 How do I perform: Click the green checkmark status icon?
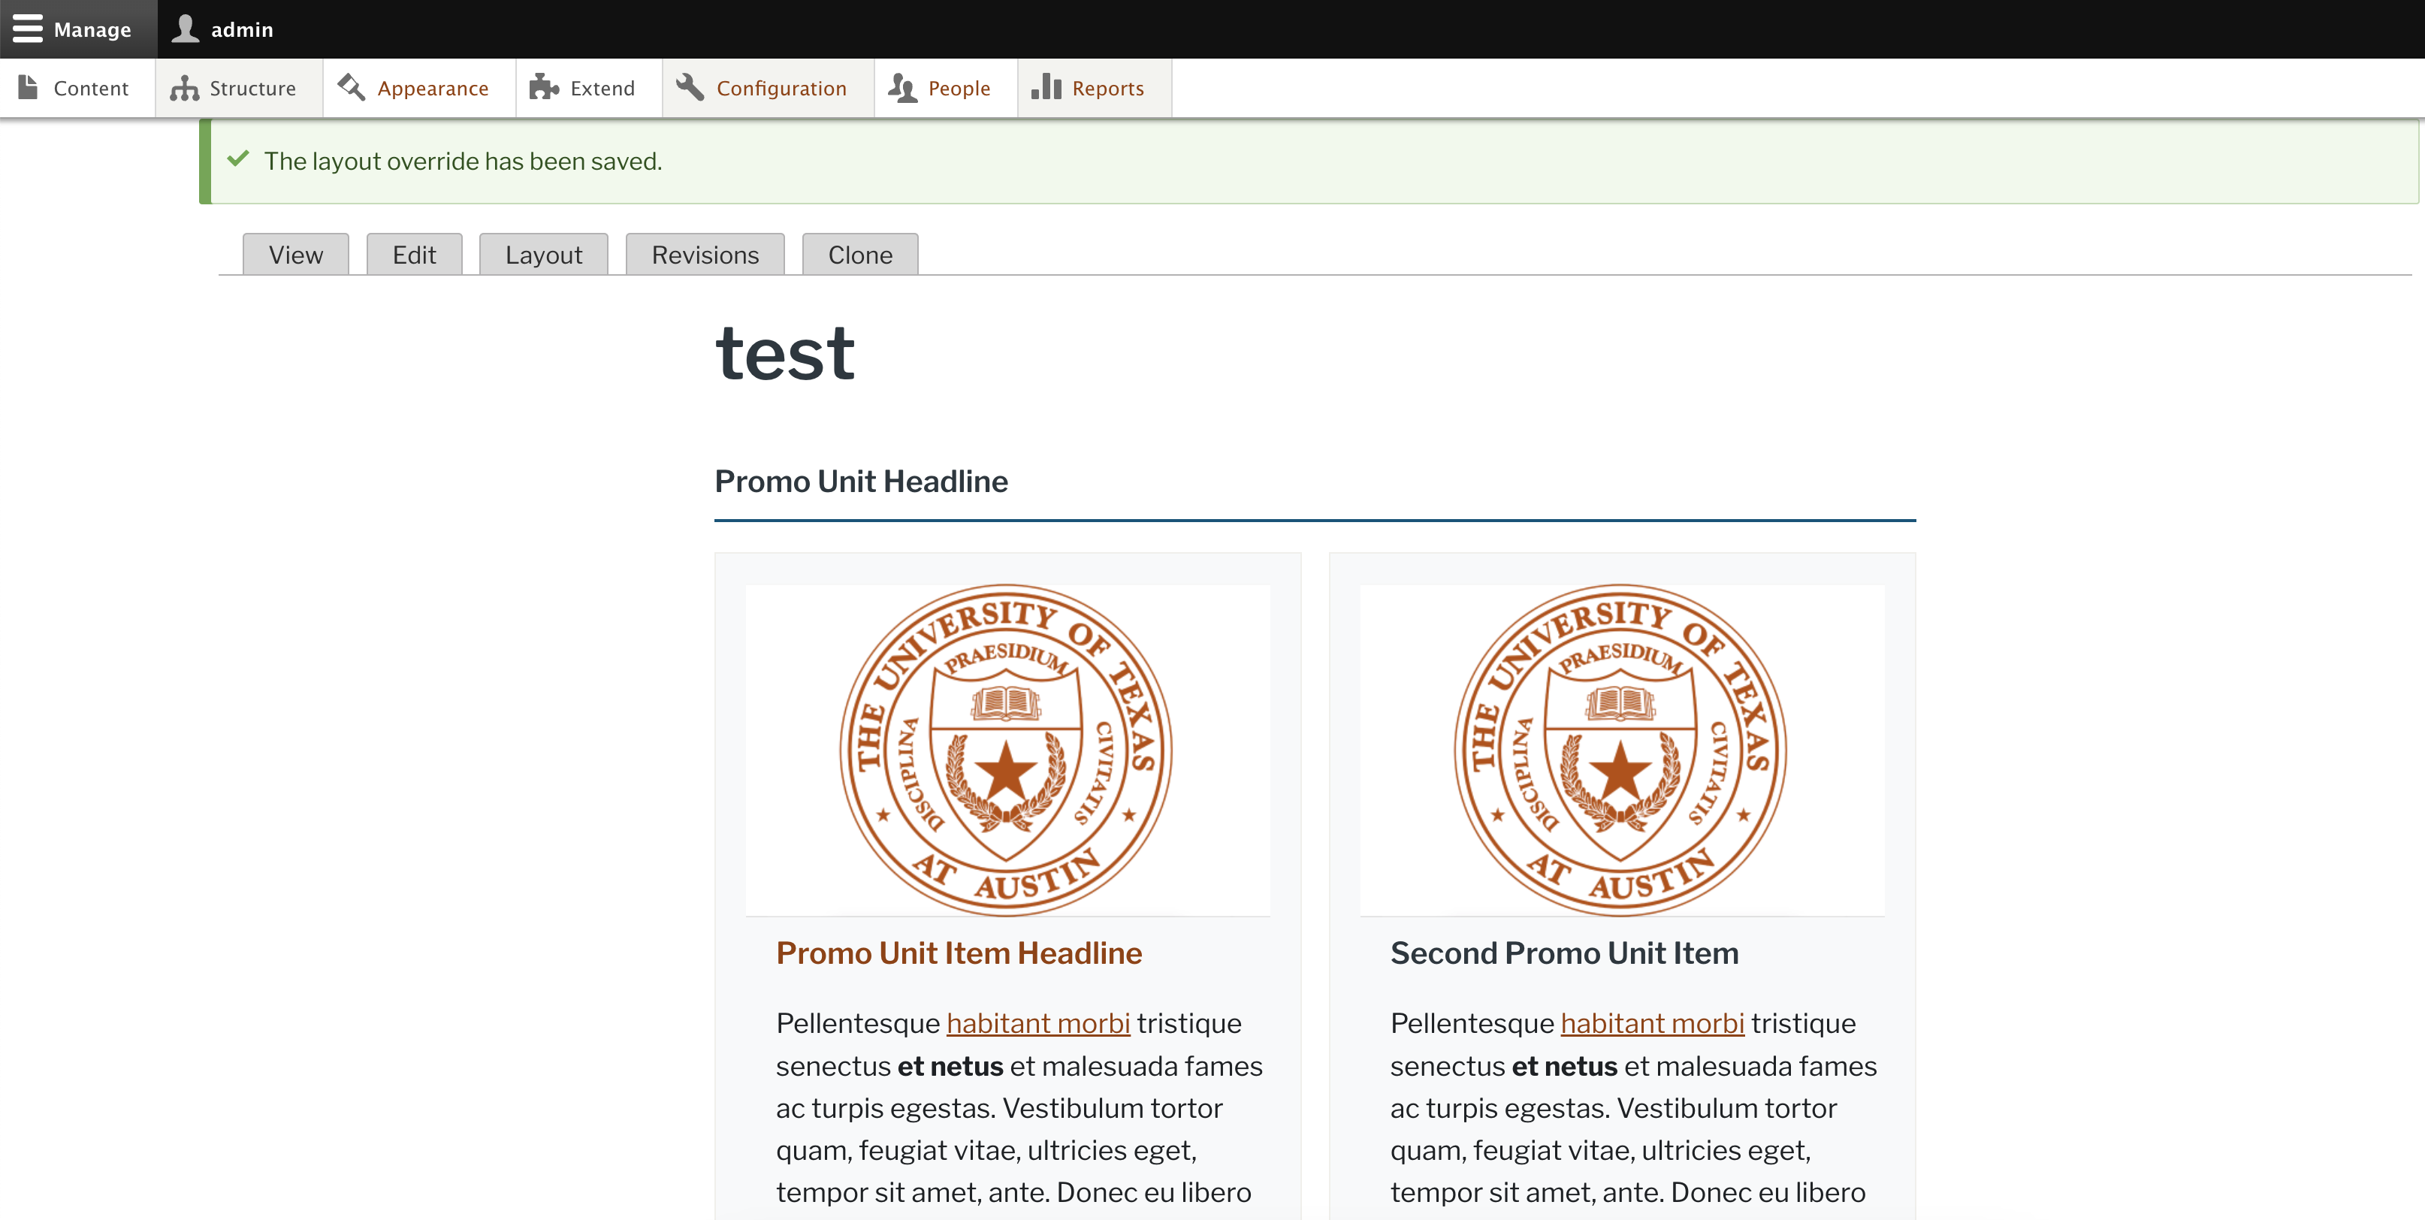tap(238, 159)
